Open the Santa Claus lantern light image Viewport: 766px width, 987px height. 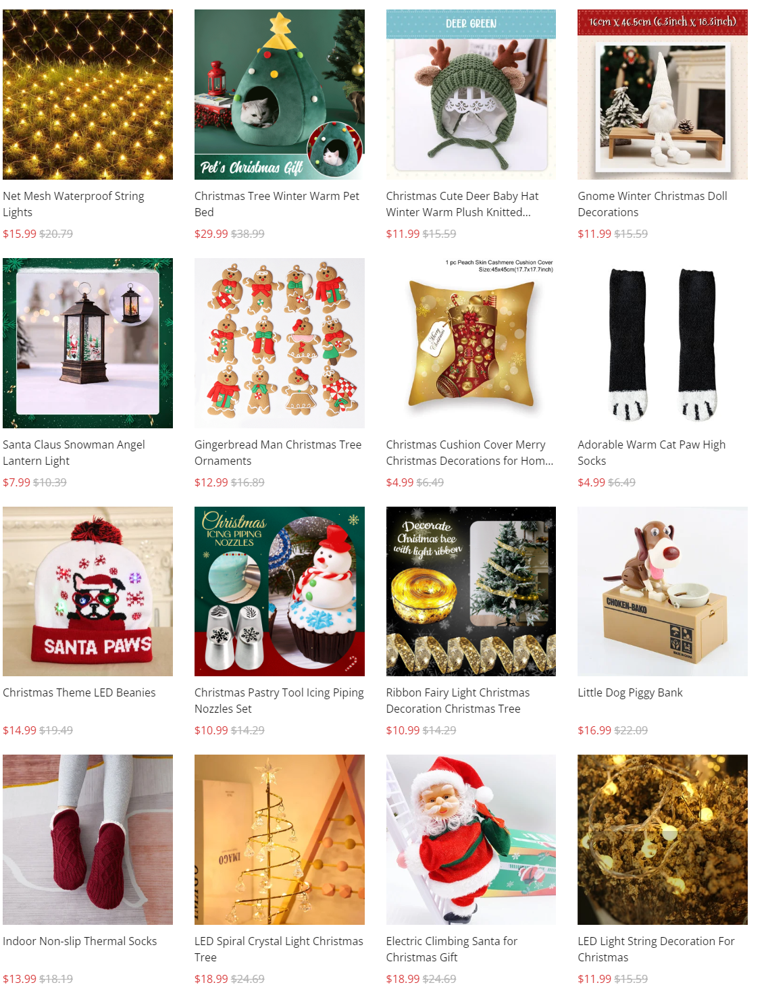[88, 343]
